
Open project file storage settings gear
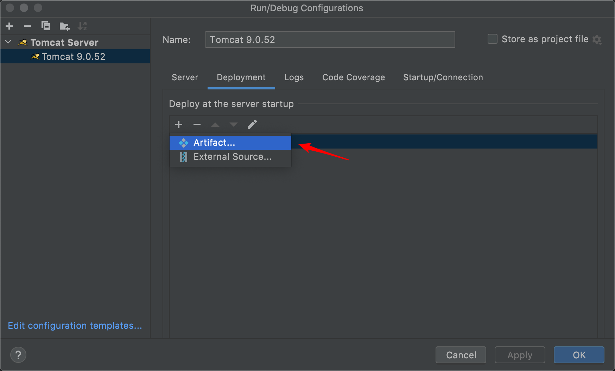click(597, 39)
